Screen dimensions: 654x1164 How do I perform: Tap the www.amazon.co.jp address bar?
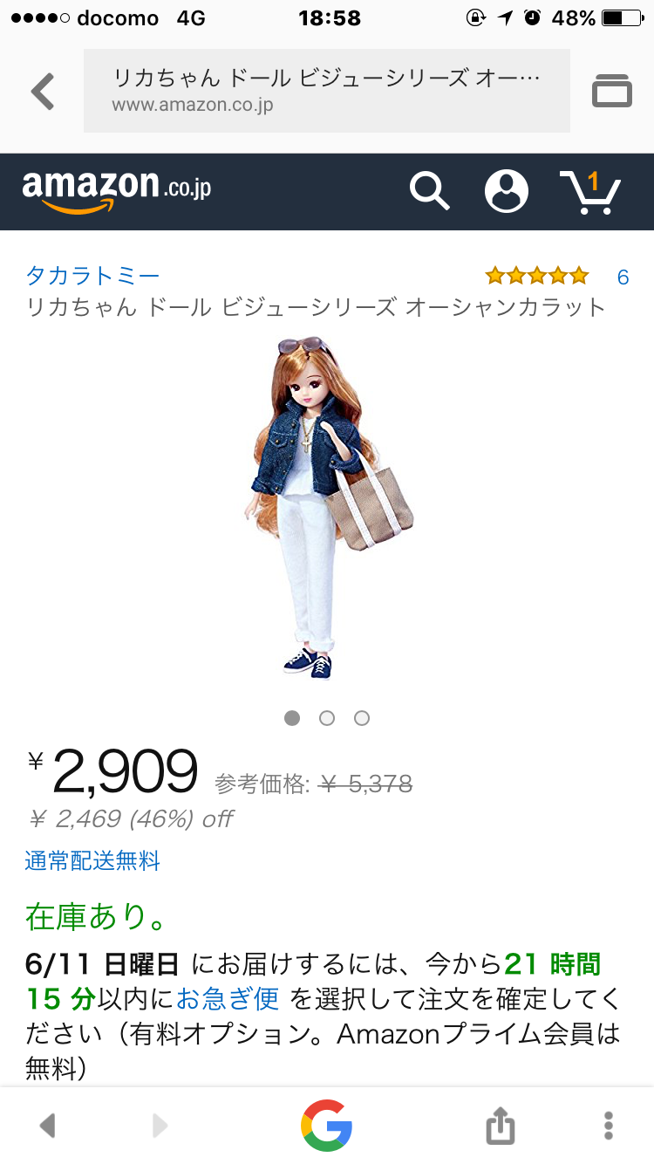(327, 91)
